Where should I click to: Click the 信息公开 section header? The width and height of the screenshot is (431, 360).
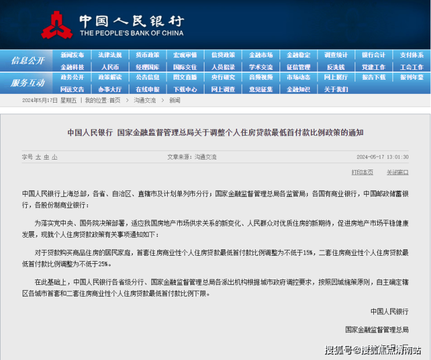click(27, 61)
